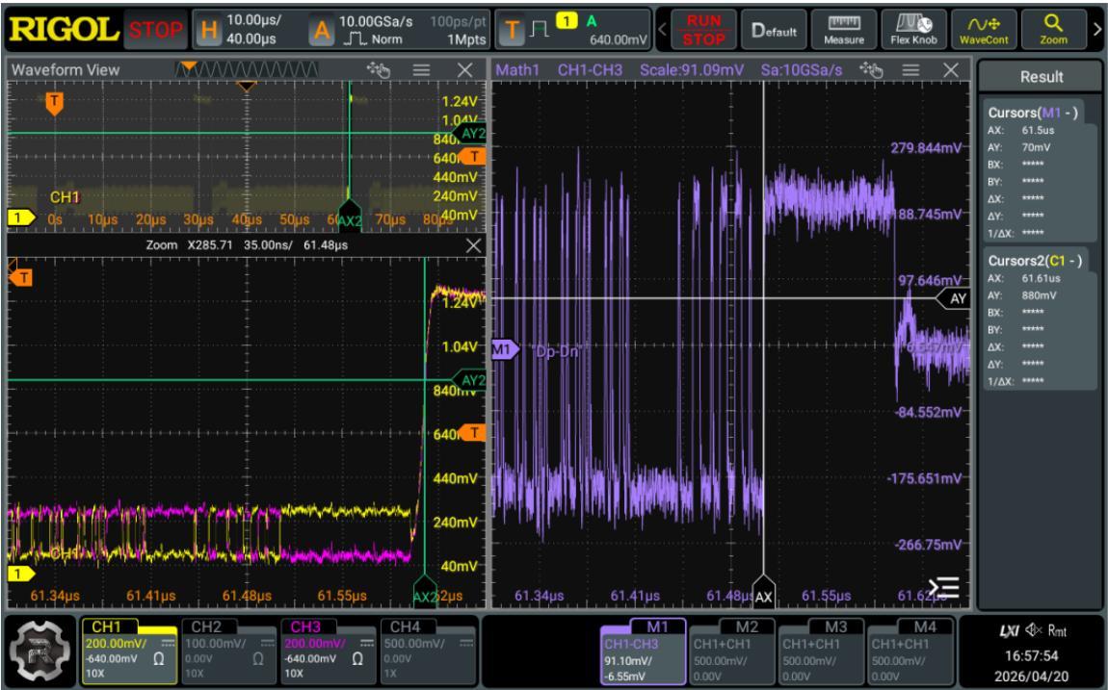Screen dimensions: 1108x690
Task: Click the Default settings button
Action: coord(774,30)
